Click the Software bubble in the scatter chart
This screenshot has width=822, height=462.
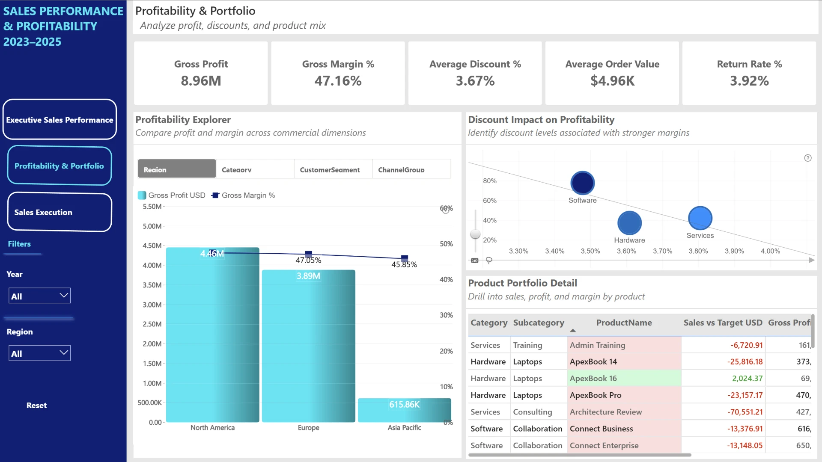point(583,183)
